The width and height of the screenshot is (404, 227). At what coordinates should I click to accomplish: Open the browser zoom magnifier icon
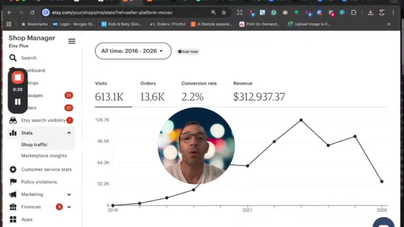click(213, 12)
